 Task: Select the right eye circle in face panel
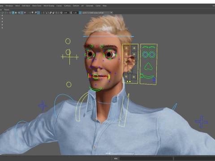point(152,55)
